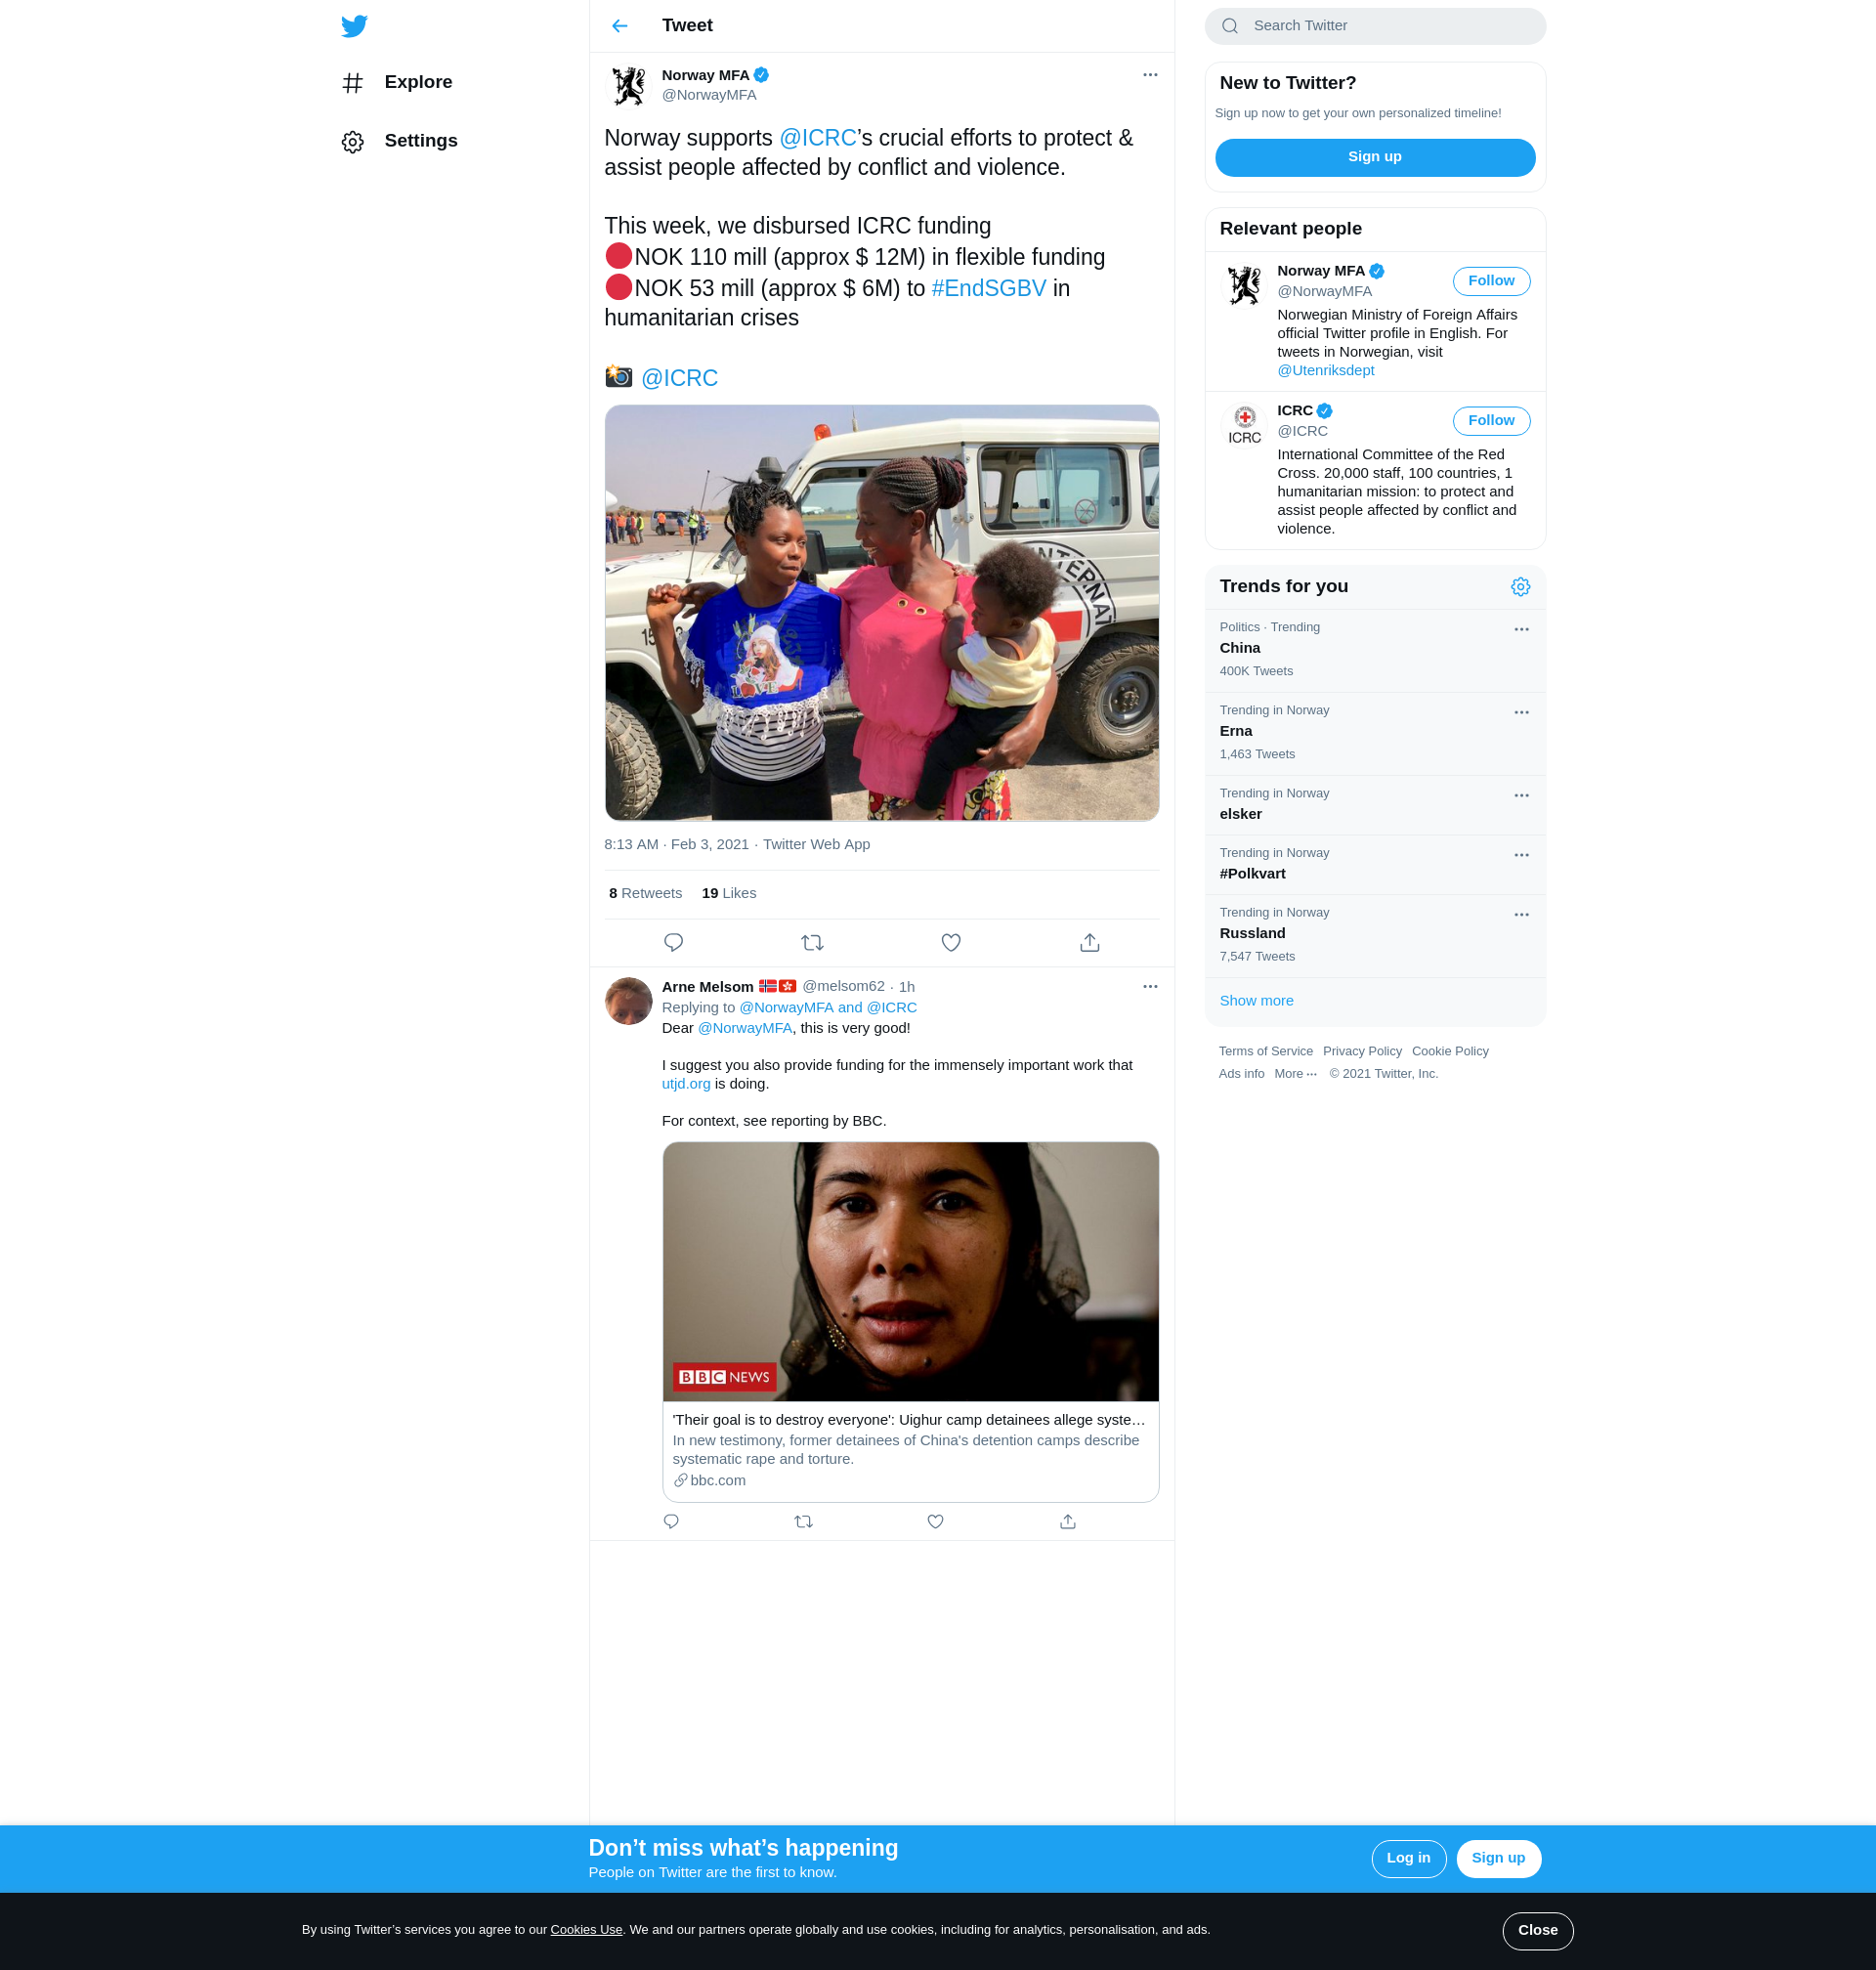Expand the footer More menu
The width and height of the screenshot is (1876, 1970).
(1295, 1074)
